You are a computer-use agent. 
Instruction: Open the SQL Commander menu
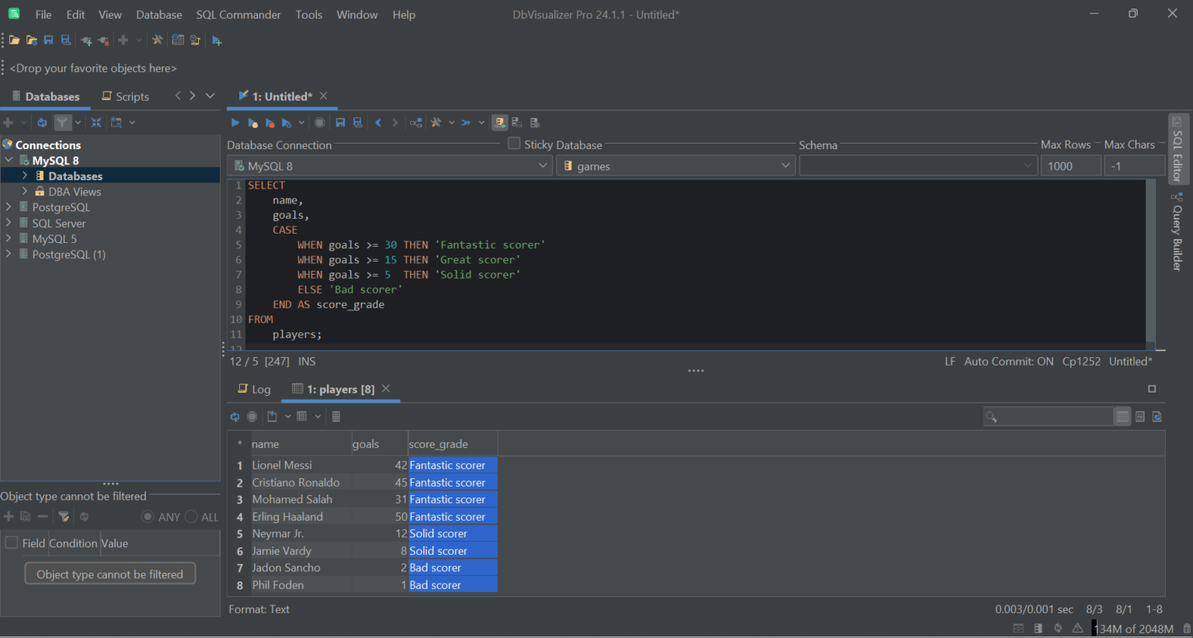238,14
